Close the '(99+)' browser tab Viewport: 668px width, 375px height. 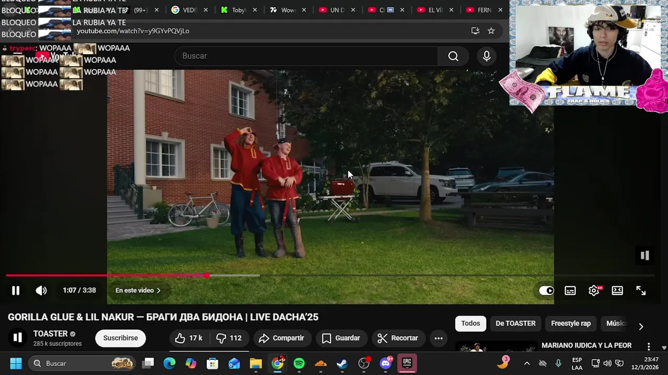[x=156, y=10]
